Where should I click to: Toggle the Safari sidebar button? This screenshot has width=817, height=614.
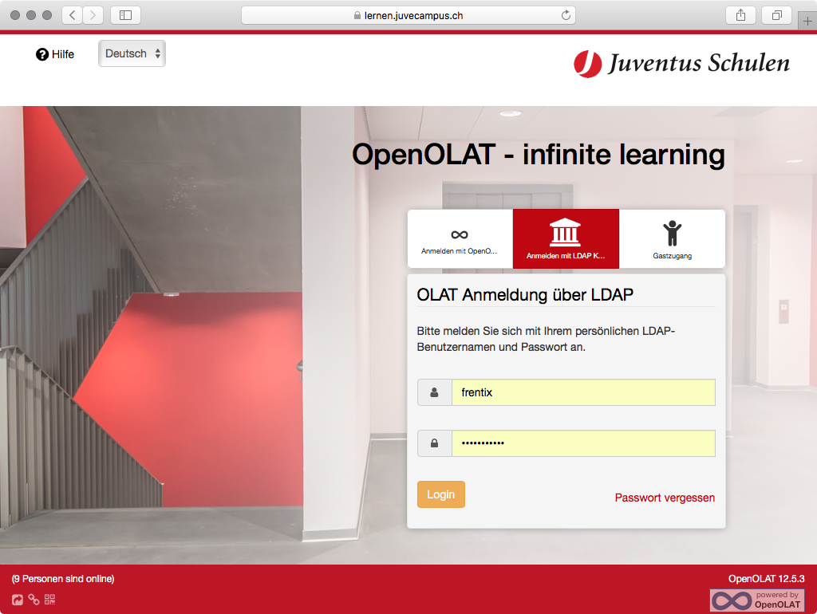125,15
